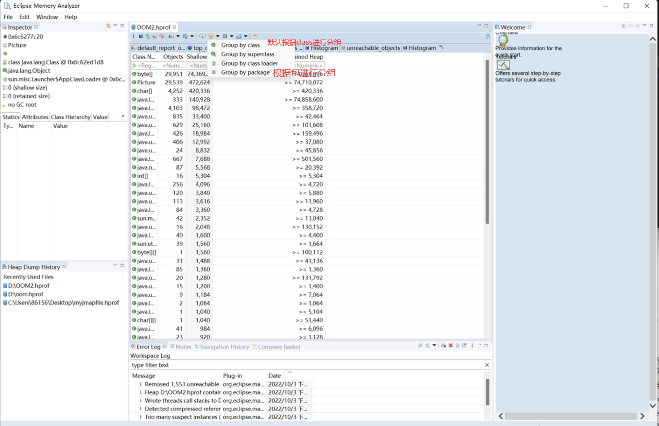
Task: Open the heap dump Overview info icon
Action: point(134,36)
